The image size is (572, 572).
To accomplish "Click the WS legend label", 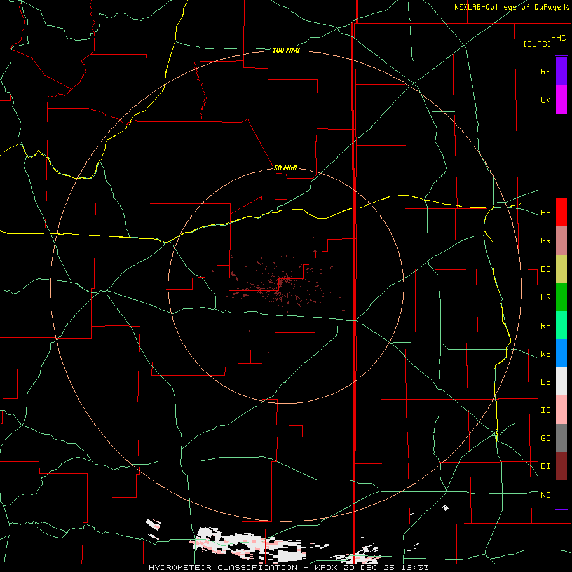I will (545, 354).
